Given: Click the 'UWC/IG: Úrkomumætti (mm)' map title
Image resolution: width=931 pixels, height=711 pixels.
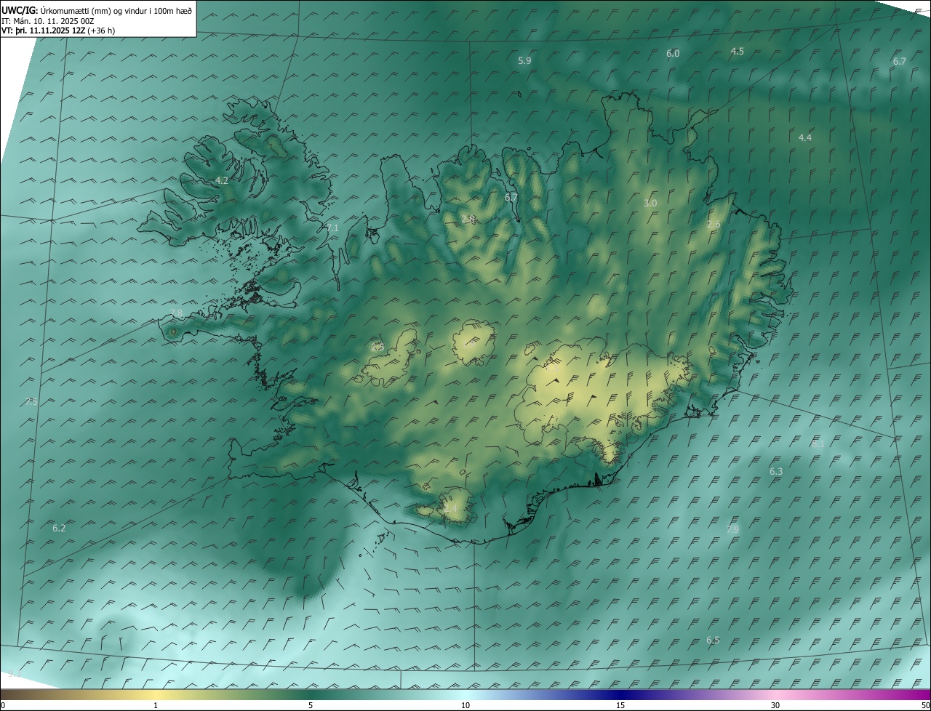Looking at the screenshot, I should tap(97, 10).
